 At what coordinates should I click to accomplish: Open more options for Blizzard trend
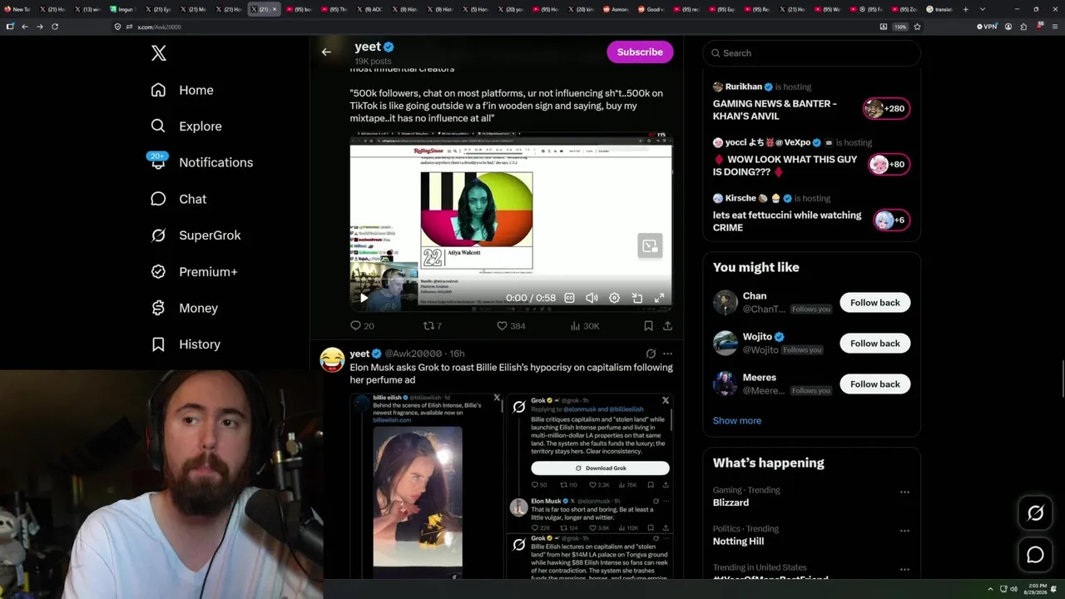pos(904,492)
